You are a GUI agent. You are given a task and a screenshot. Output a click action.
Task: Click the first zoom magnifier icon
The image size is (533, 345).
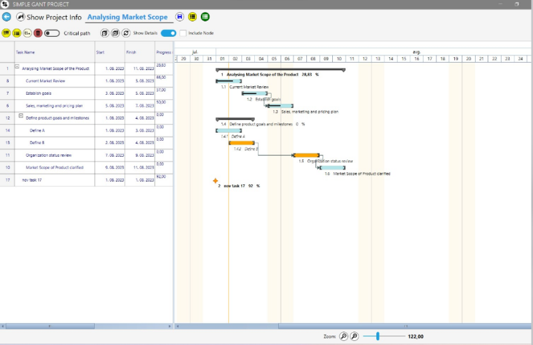click(x=344, y=336)
